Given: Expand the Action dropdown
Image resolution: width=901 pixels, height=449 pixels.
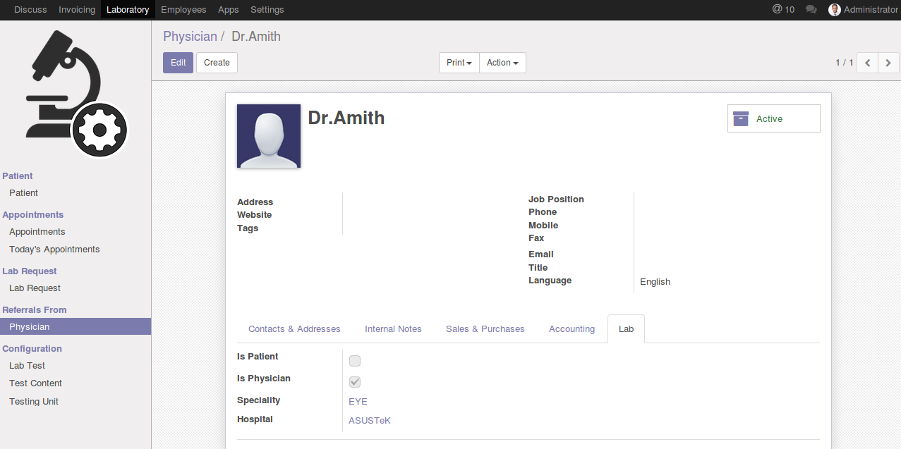Looking at the screenshot, I should pyautogui.click(x=502, y=63).
